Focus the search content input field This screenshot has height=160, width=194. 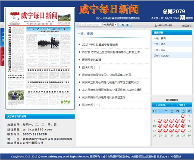tap(90, 25)
